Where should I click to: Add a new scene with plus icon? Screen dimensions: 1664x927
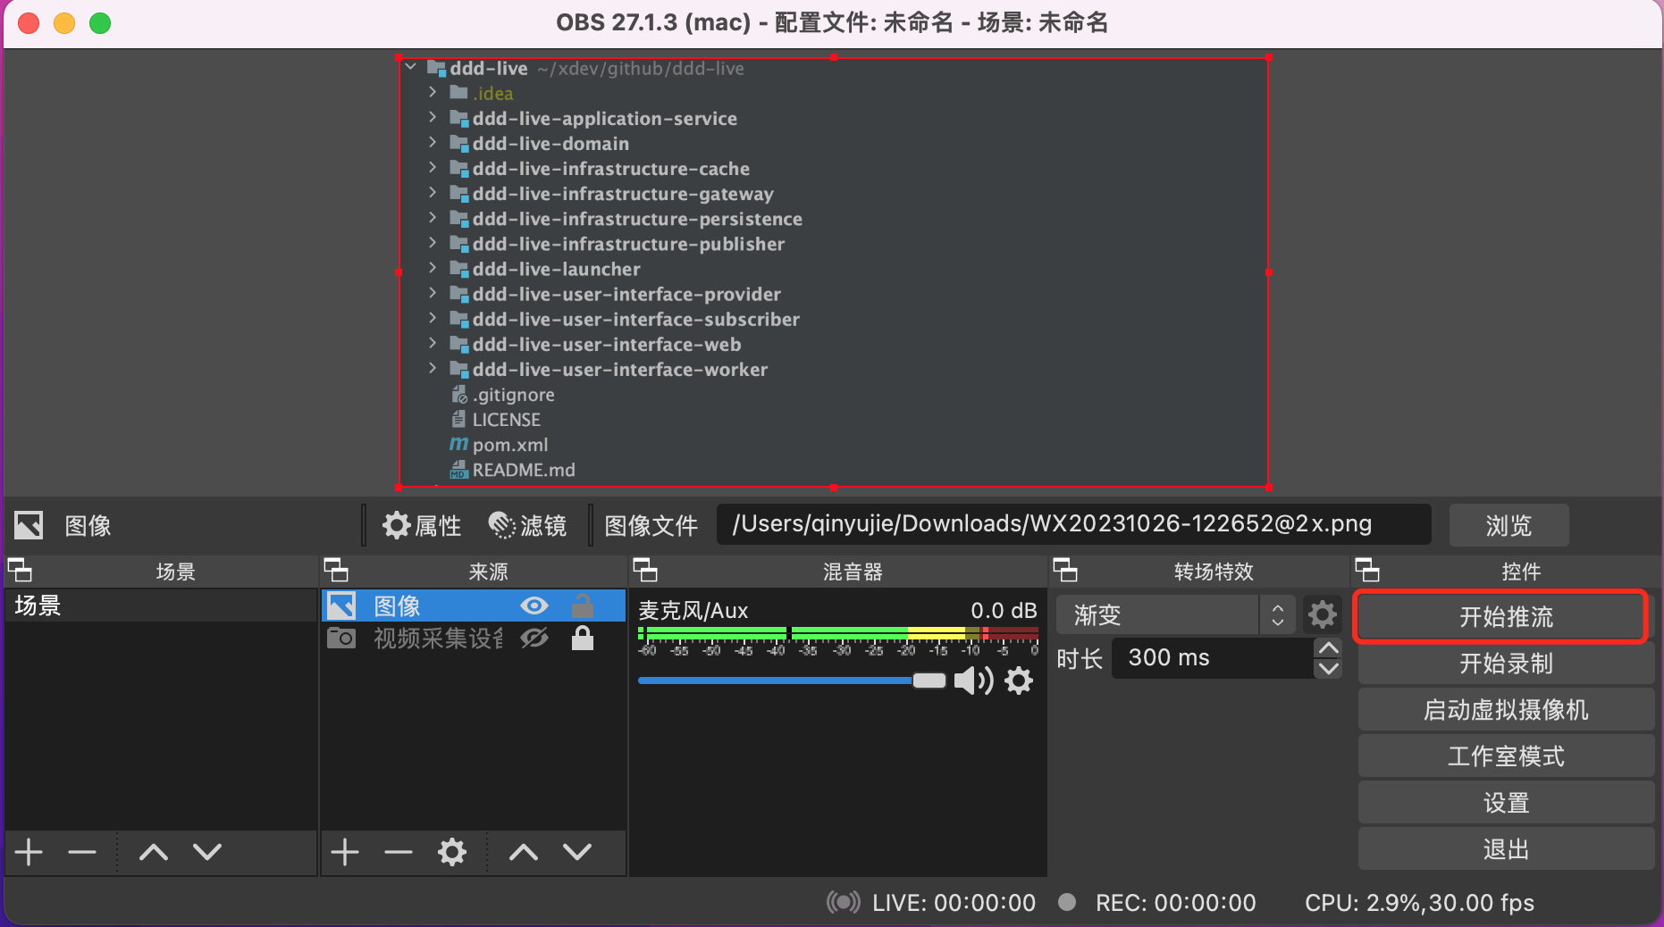tap(29, 852)
